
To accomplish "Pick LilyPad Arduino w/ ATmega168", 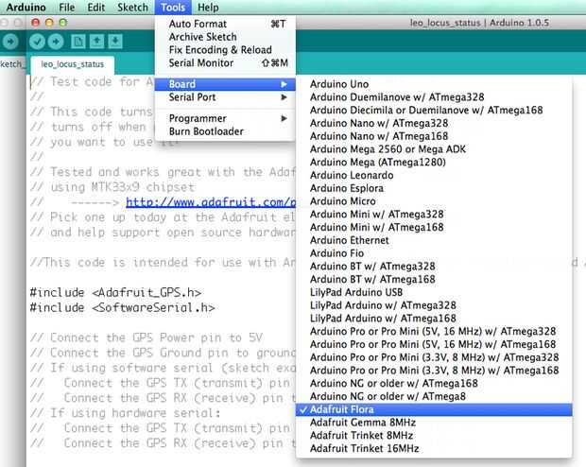I will [x=434, y=319].
